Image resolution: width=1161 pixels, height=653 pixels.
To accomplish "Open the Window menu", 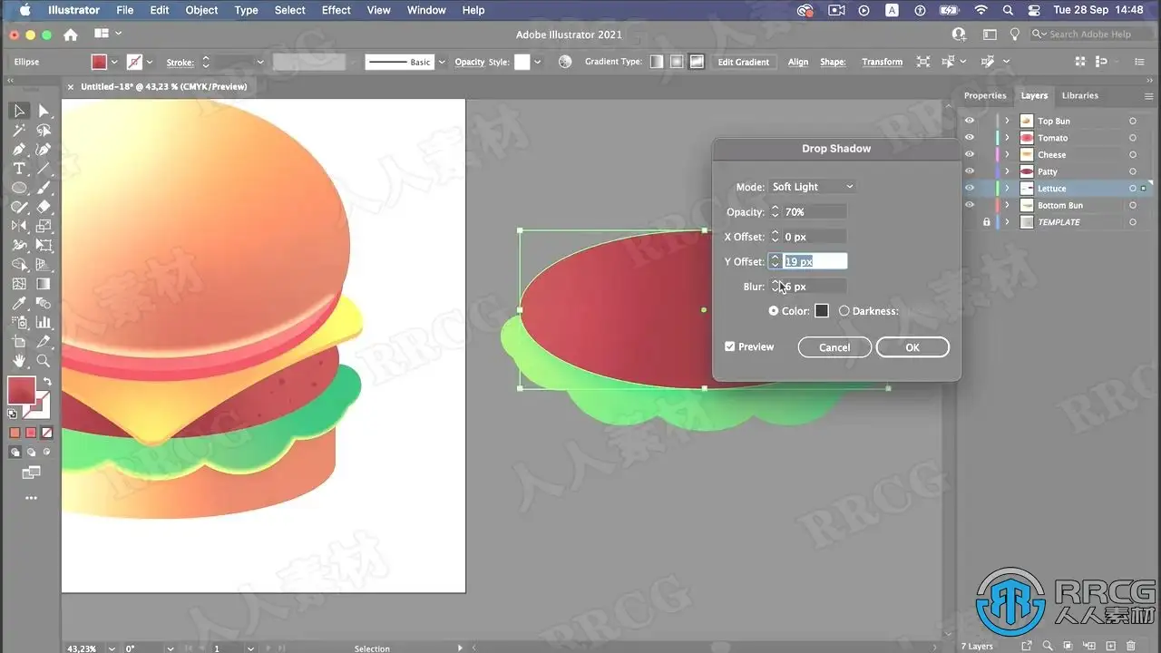I will (426, 10).
